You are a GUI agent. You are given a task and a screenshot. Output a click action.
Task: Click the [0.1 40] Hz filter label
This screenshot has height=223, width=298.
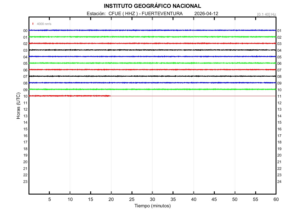[266, 14]
